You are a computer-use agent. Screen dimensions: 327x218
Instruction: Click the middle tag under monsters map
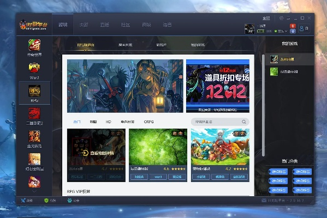click(220, 177)
